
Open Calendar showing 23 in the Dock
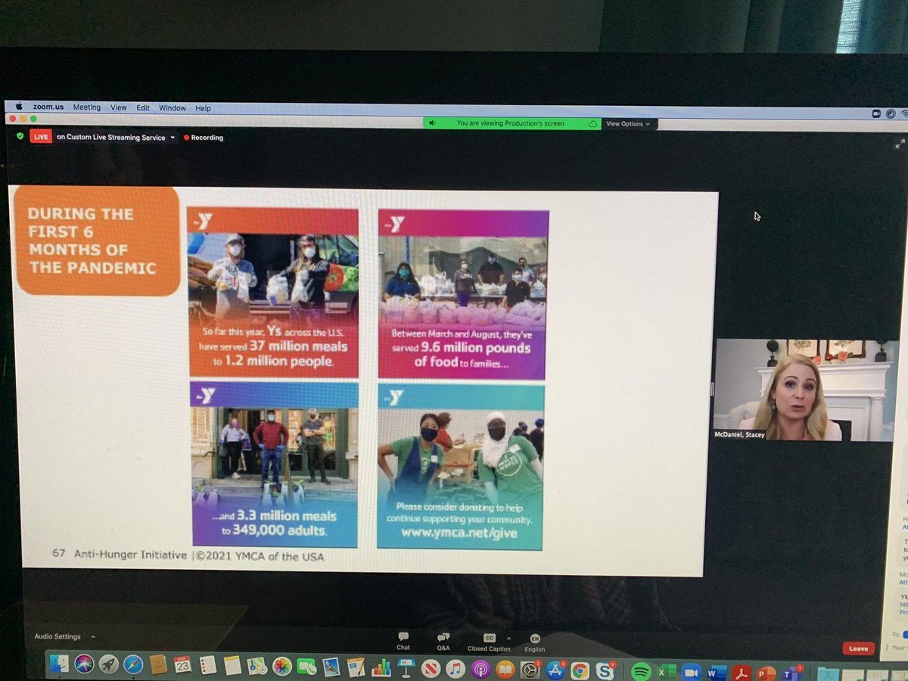coord(182,664)
